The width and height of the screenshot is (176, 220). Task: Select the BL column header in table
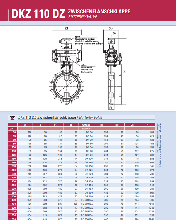coord(70,125)
